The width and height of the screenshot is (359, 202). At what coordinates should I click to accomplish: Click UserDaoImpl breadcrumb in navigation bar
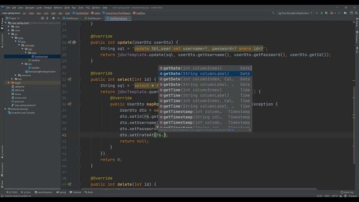pos(80,13)
